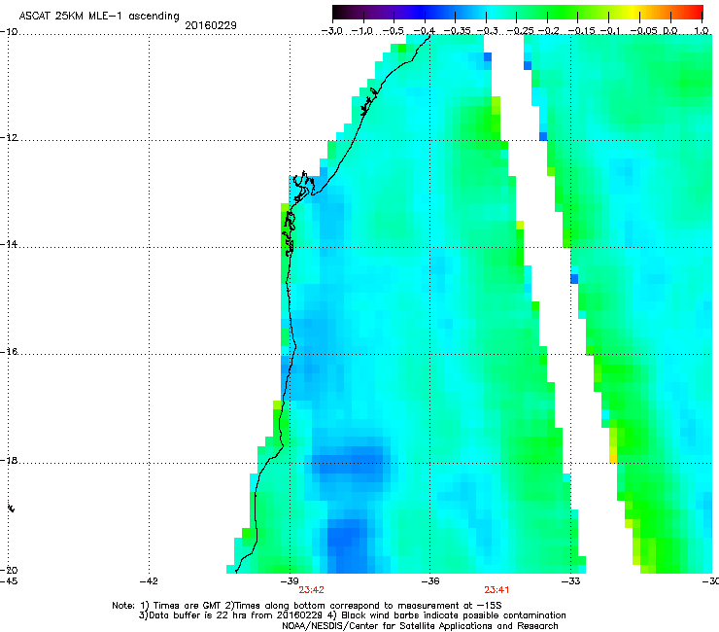Click the 0.0 color scale label

[x=670, y=31]
